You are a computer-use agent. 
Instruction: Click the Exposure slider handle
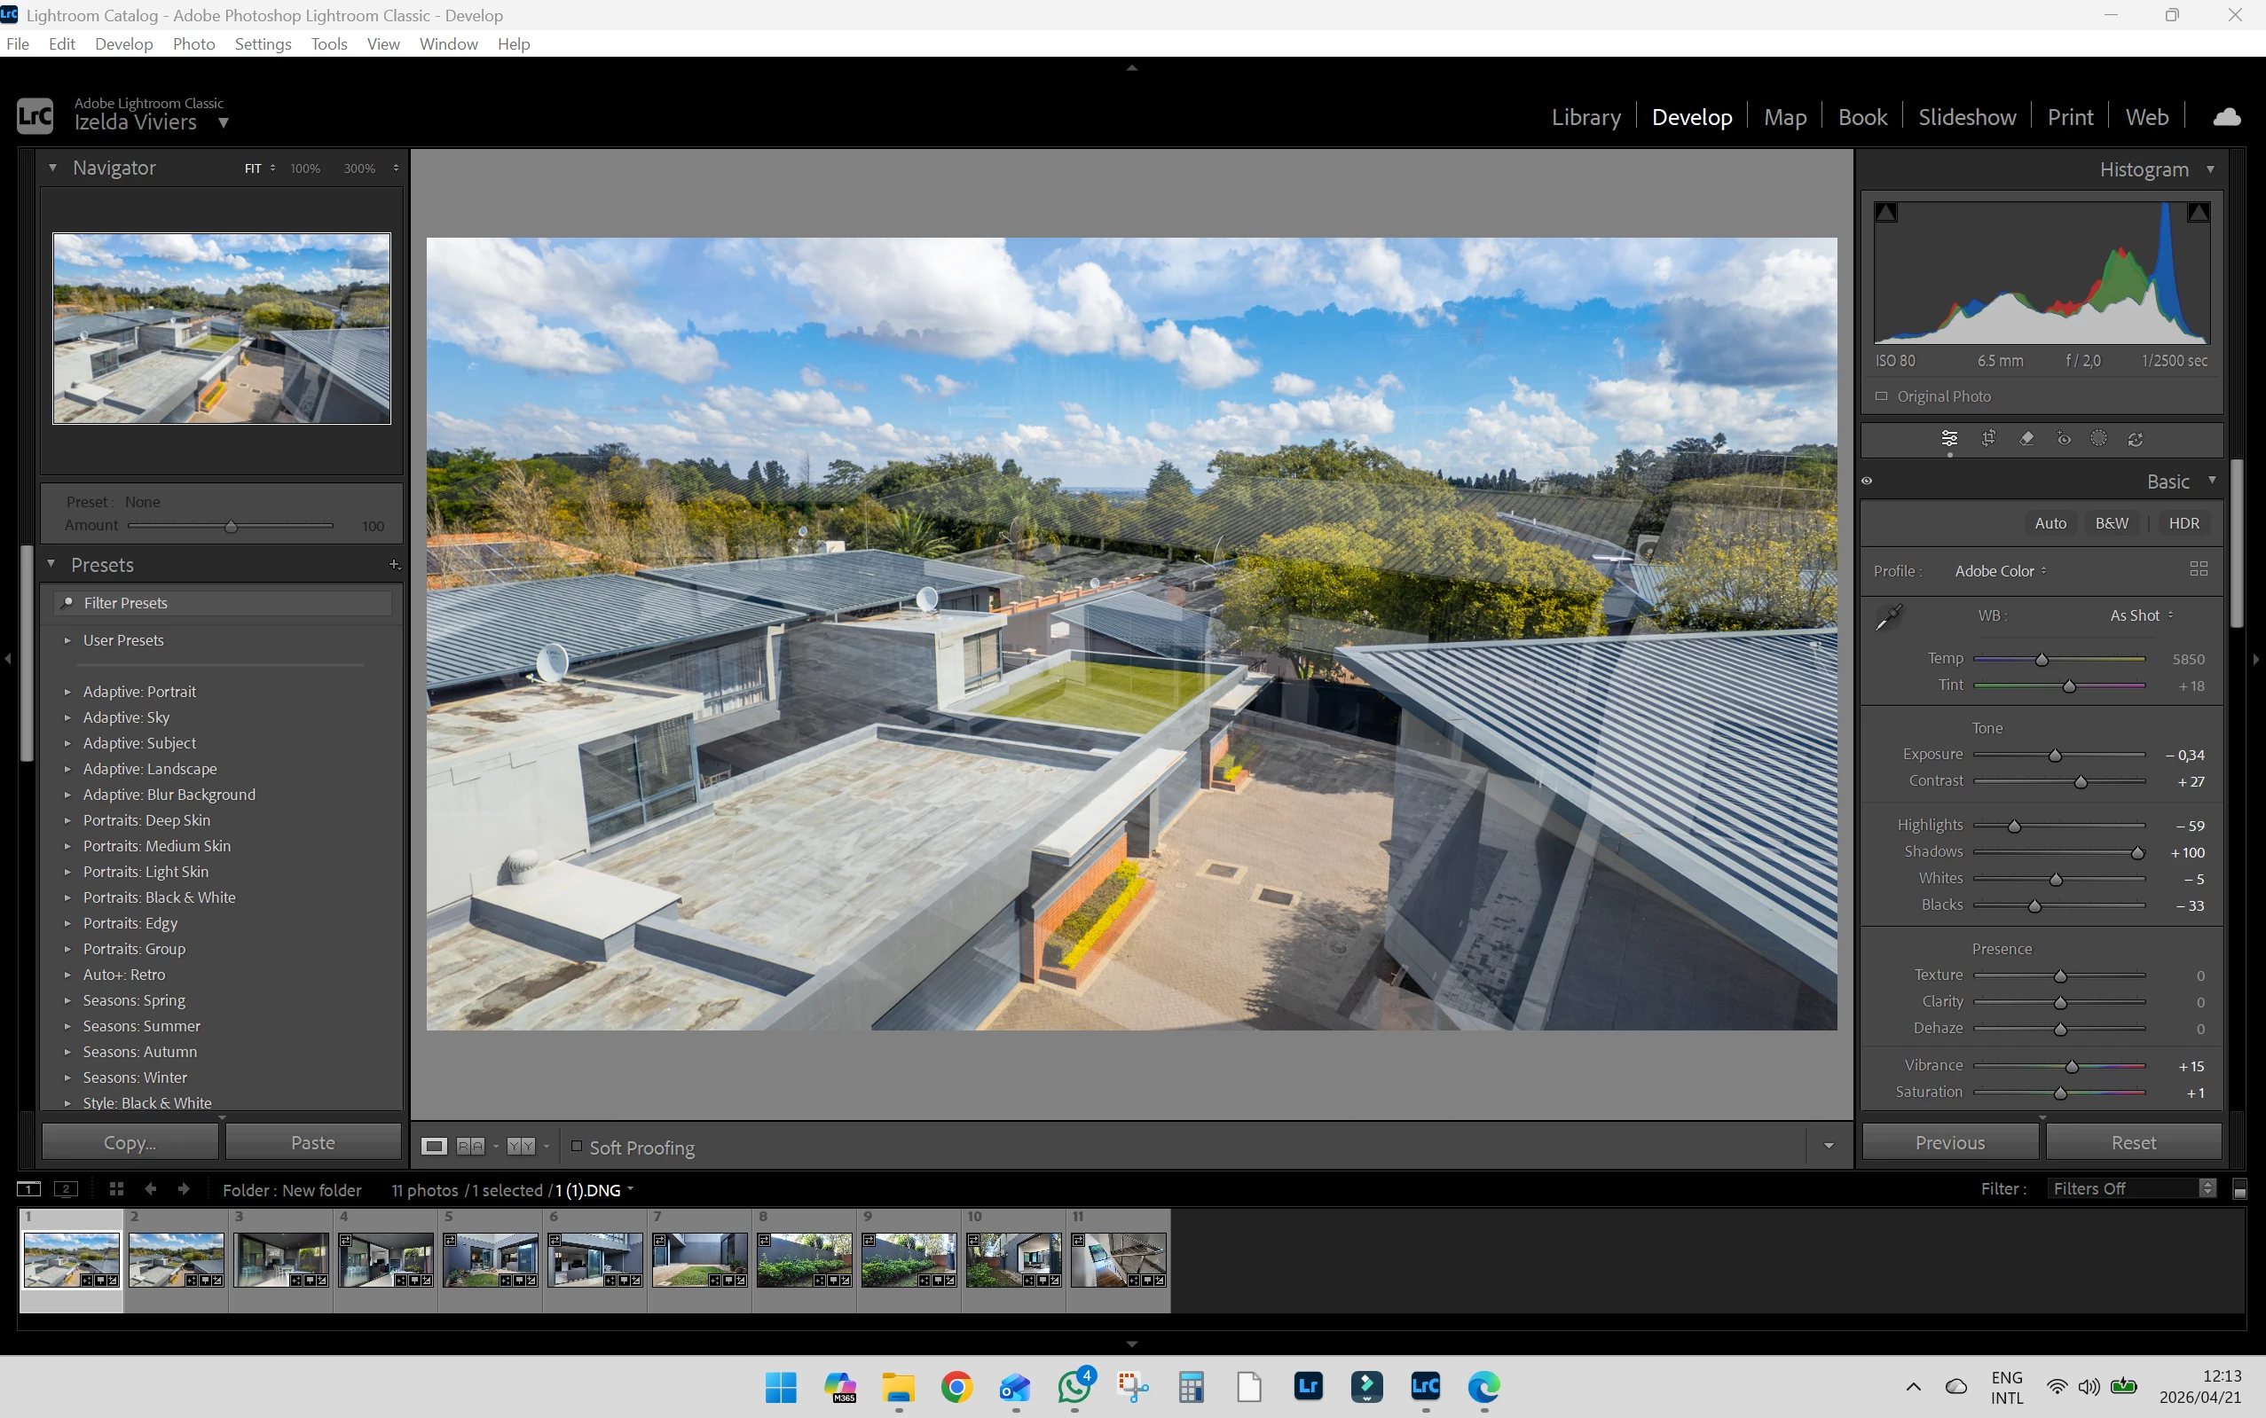tap(2055, 755)
